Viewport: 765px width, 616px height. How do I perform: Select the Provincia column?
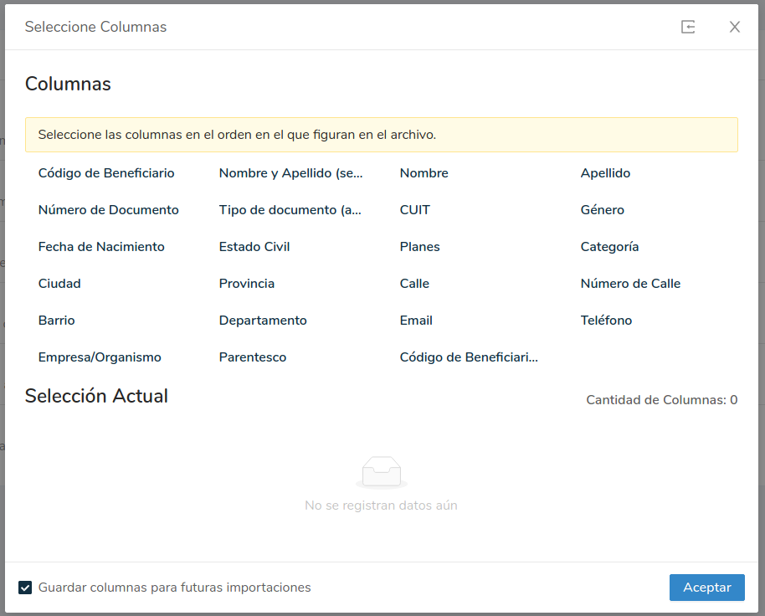(x=246, y=284)
